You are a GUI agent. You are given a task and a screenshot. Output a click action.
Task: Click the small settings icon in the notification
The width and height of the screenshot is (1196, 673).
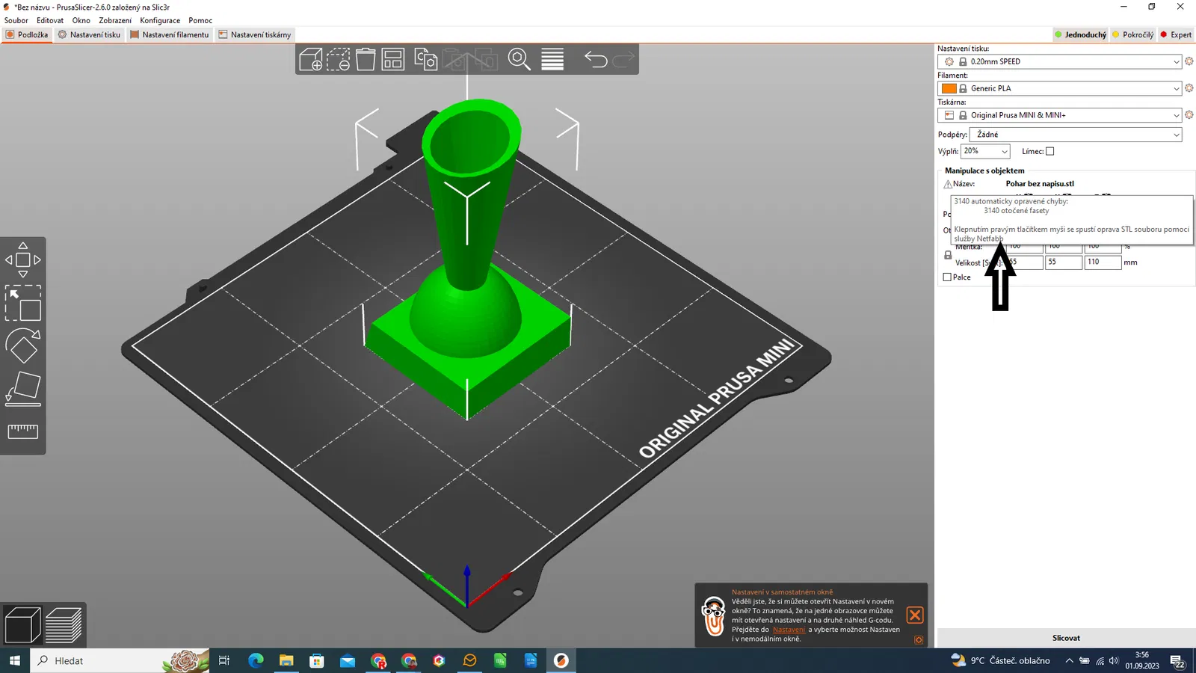coord(919,640)
